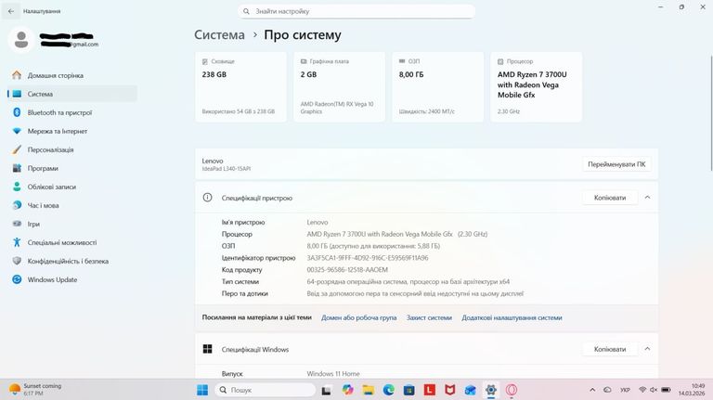Launch Microsoft Edge from taskbar
Image resolution: width=713 pixels, height=400 pixels.
click(389, 390)
